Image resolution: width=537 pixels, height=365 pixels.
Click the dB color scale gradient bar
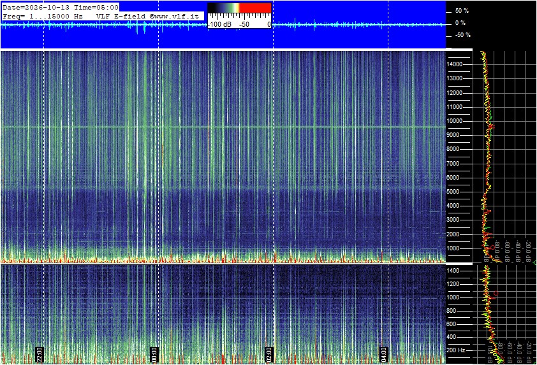[239, 8]
